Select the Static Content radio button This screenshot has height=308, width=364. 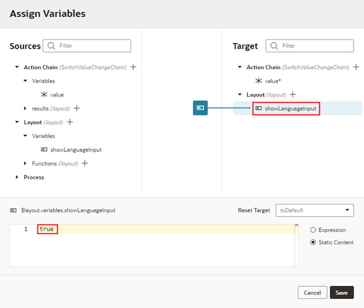(313, 242)
